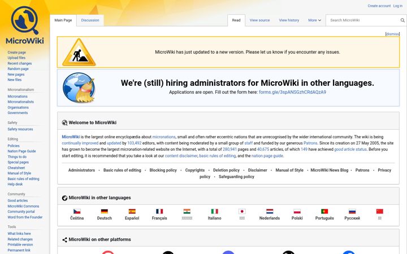The height and width of the screenshot is (254, 407).
Task: Select the Read tab
Action: 236,20
